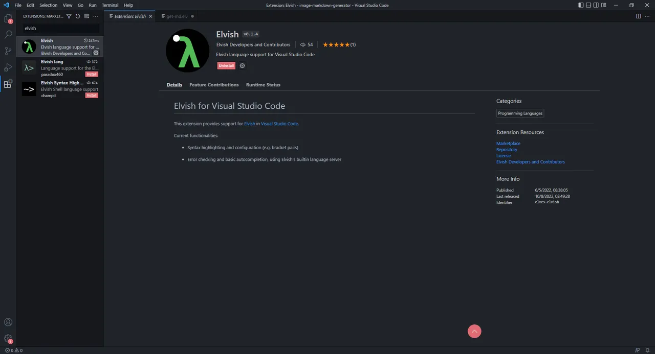Open the Visual Studio Code link
The width and height of the screenshot is (655, 354).
[x=279, y=124]
